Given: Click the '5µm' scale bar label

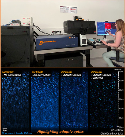Looking at the screenshot, I should click(x=5, y=130).
